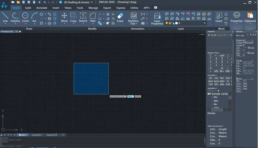This screenshot has height=148, width=258.
Task: Click the table tool in Annotation panel
Action: click(x=143, y=23)
